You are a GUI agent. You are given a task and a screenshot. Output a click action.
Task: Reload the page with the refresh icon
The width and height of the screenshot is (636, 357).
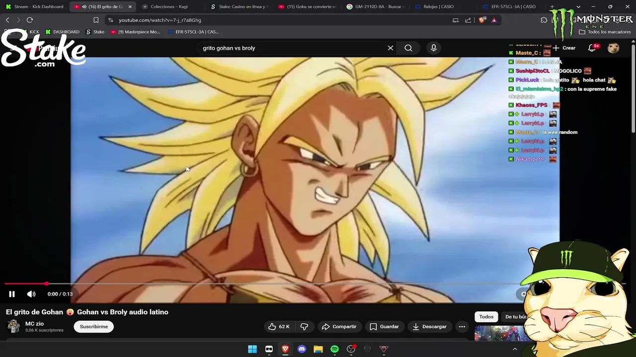coord(30,20)
